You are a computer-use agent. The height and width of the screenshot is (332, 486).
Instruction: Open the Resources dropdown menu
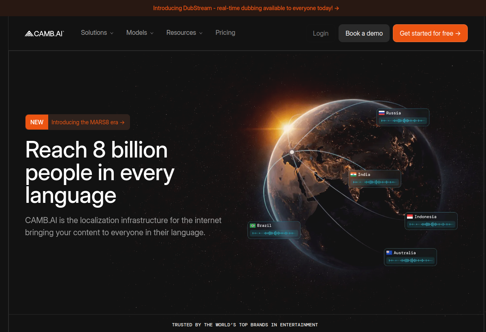pos(184,33)
